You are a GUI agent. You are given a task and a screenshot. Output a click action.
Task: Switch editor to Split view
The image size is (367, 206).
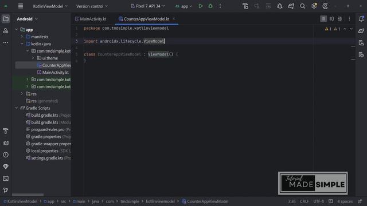(331, 19)
